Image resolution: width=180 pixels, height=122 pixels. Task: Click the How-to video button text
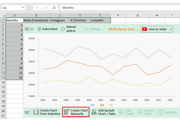coord(157,29)
